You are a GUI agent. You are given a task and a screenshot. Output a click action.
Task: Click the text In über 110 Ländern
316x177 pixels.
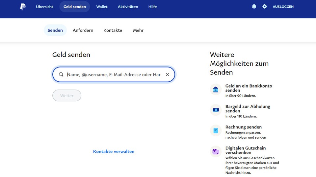[x=241, y=116]
